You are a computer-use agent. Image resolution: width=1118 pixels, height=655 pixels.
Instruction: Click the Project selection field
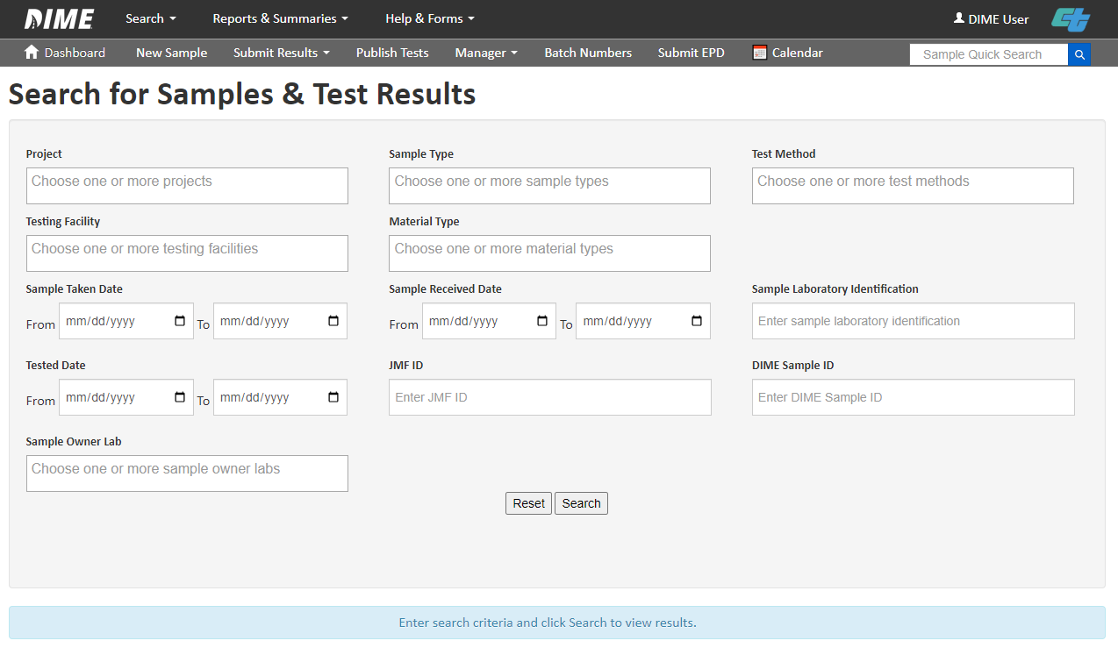(x=187, y=186)
